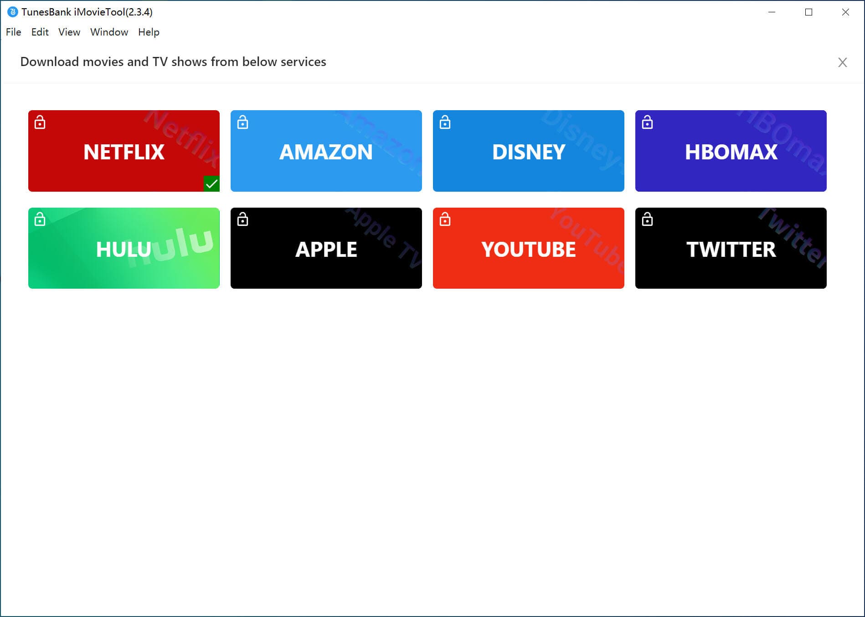
Task: Open the File menu
Action: [14, 32]
